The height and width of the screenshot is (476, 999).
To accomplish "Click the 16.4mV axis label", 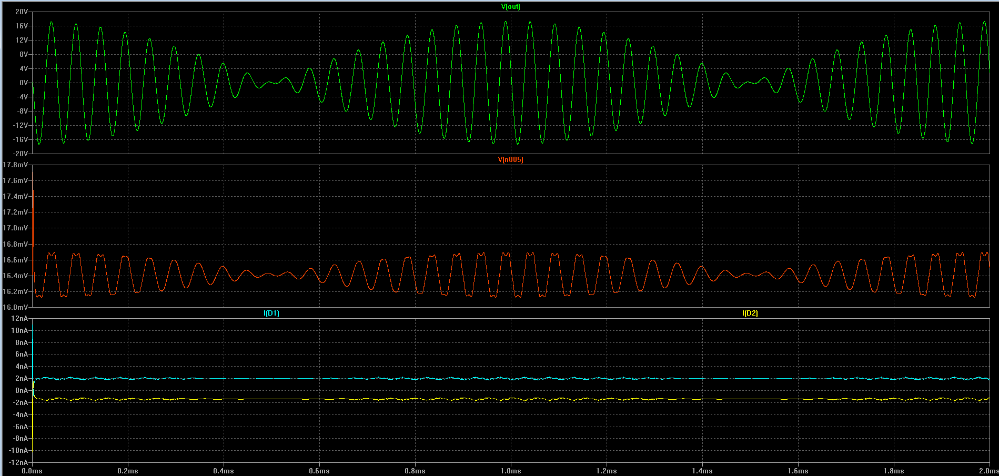I will pos(15,276).
